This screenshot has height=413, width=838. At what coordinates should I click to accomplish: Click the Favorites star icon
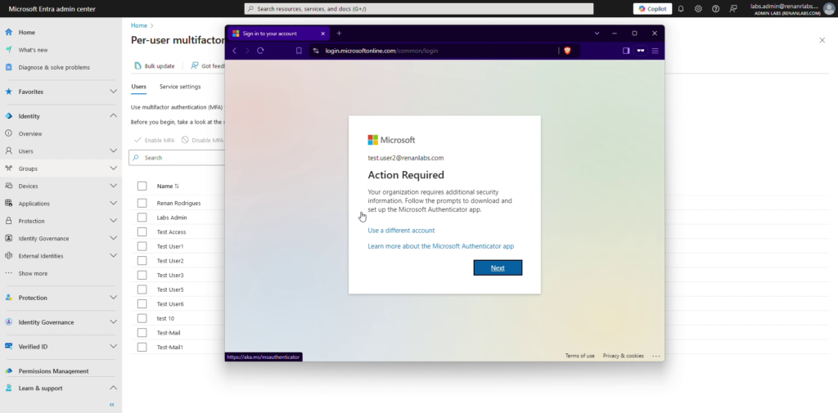pos(8,92)
